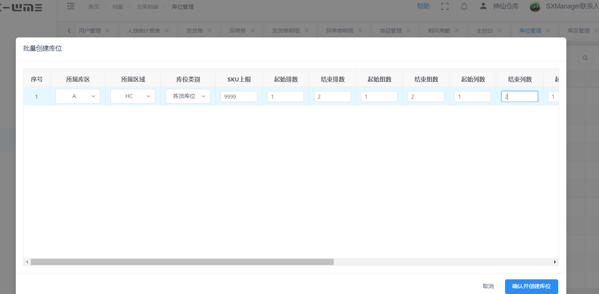Close the 商品管理 tab

pyautogui.click(x=409, y=30)
